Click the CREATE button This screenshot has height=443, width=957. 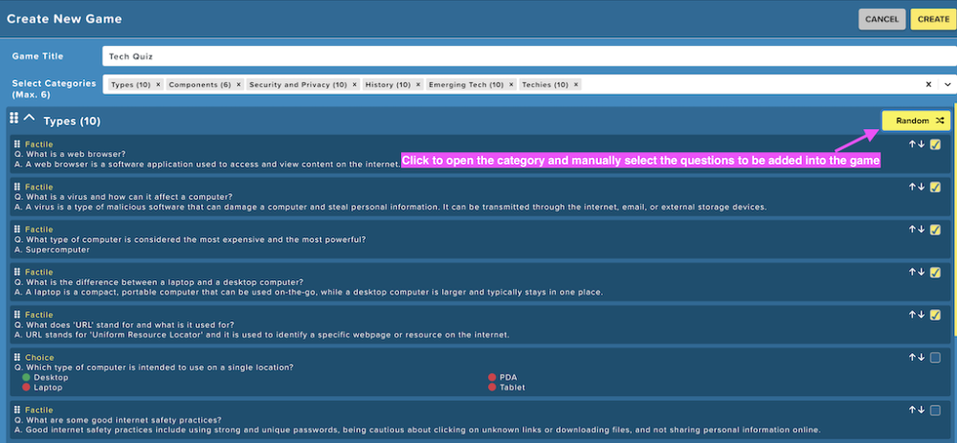pyautogui.click(x=933, y=19)
